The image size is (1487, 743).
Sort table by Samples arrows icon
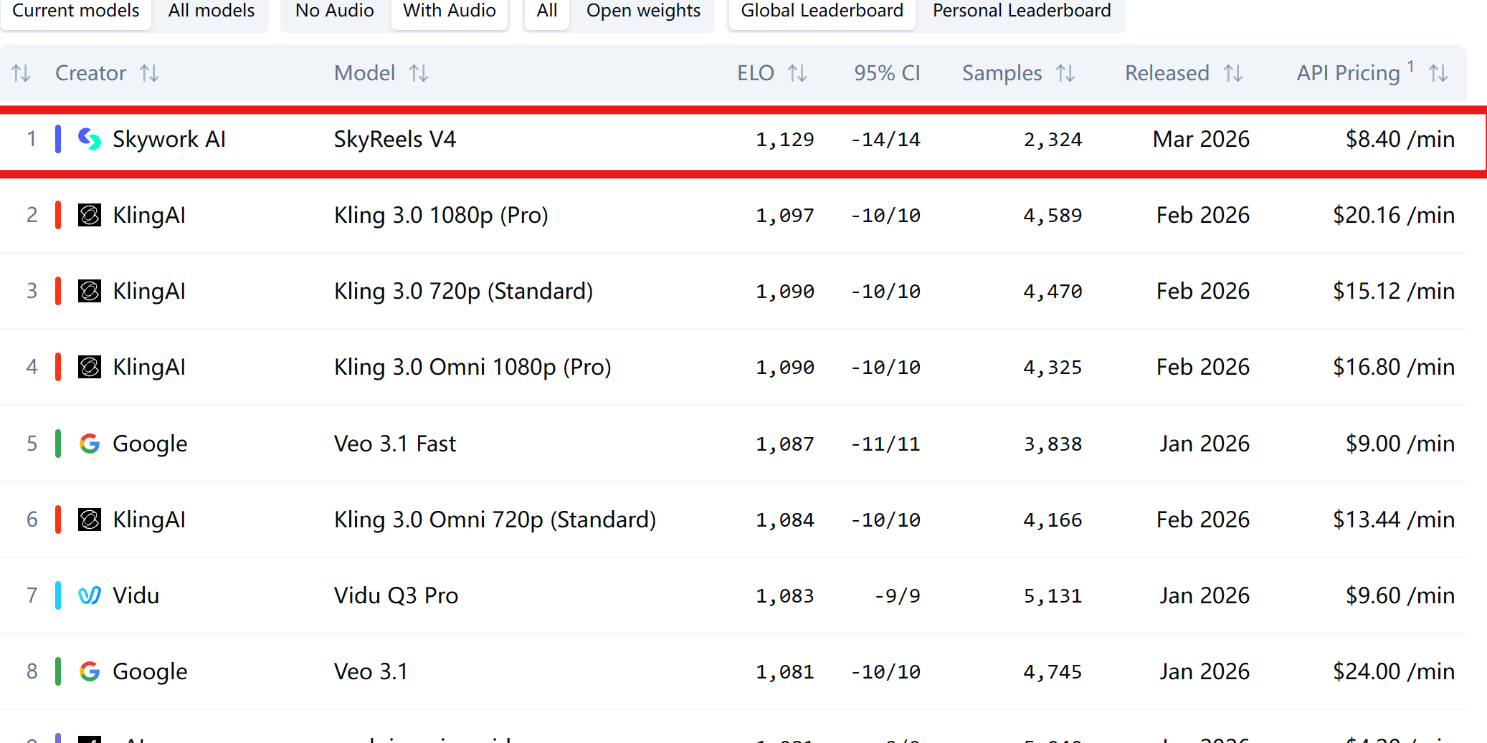pos(1065,73)
